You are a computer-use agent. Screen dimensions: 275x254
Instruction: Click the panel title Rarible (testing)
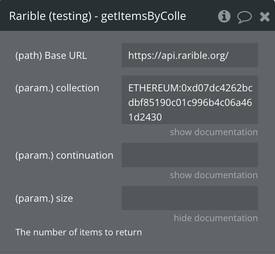point(50,16)
